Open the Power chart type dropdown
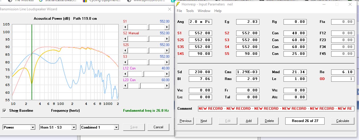 (19, 127)
